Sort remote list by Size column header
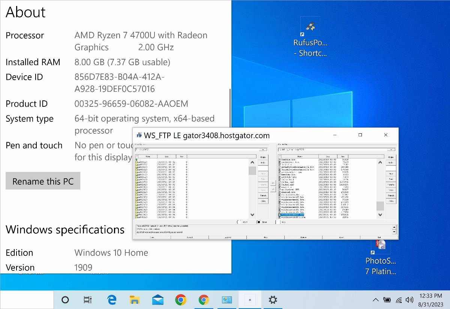Image resolution: width=450 pixels, height=309 pixels. click(343, 157)
